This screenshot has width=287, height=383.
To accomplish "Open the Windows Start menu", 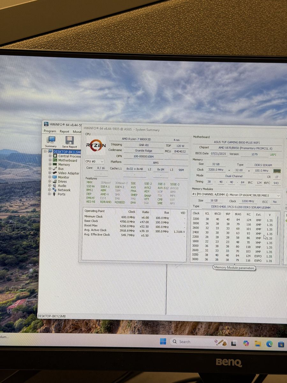I will coord(163,342).
